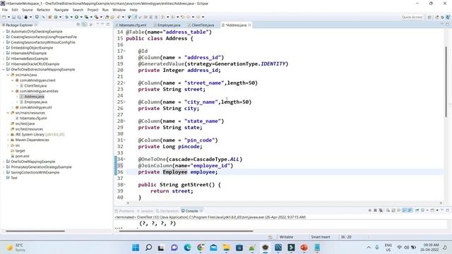Select ClientTest.java in Package Explorer

(35, 86)
